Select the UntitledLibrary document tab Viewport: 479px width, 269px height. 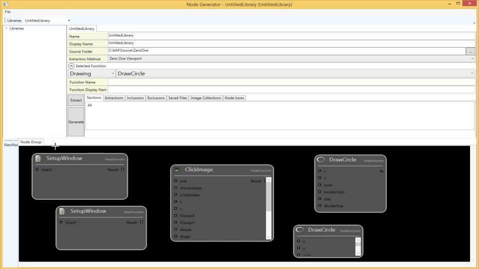(81, 28)
